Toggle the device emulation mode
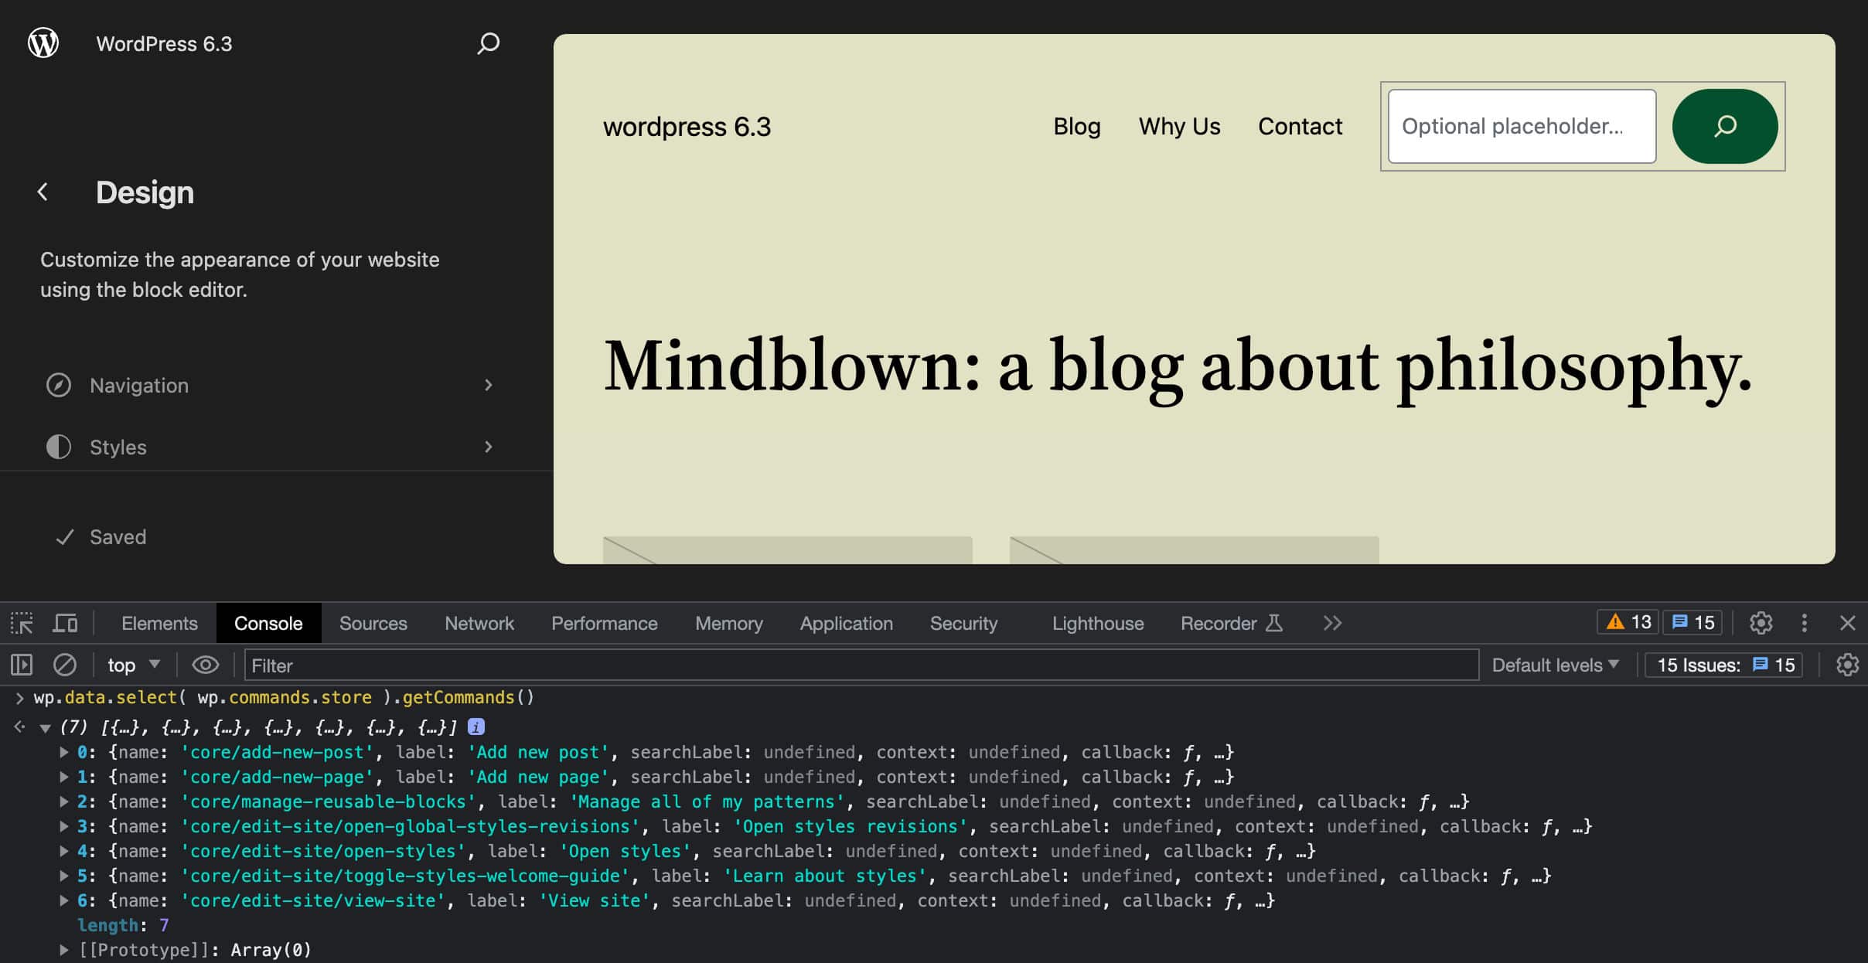This screenshot has width=1868, height=963. [x=65, y=622]
